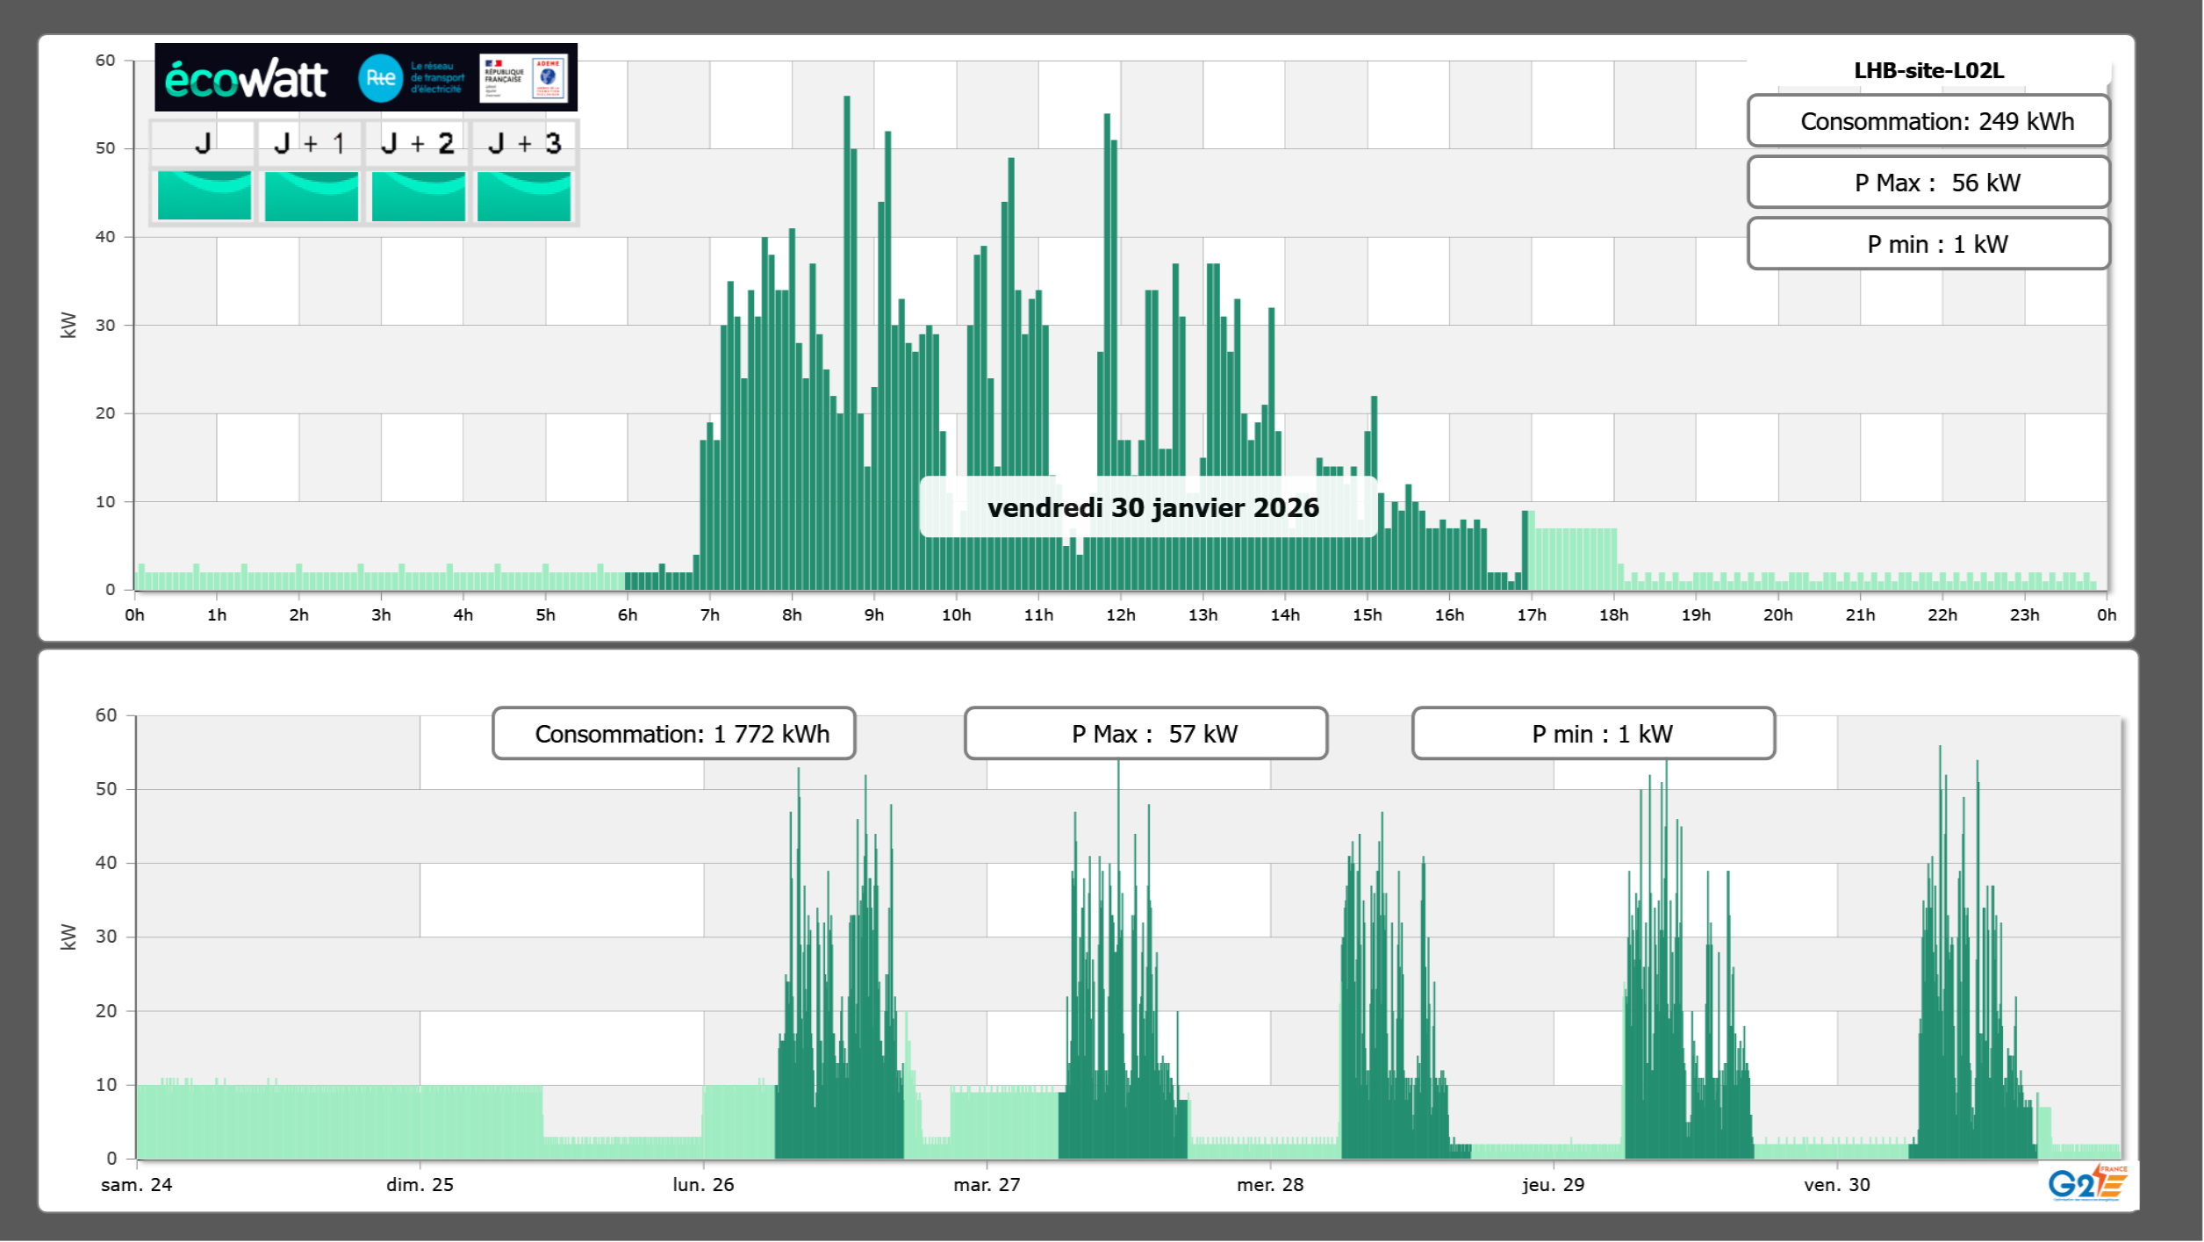Click the ven. 30 axis label
2204x1242 pixels.
point(1836,1184)
